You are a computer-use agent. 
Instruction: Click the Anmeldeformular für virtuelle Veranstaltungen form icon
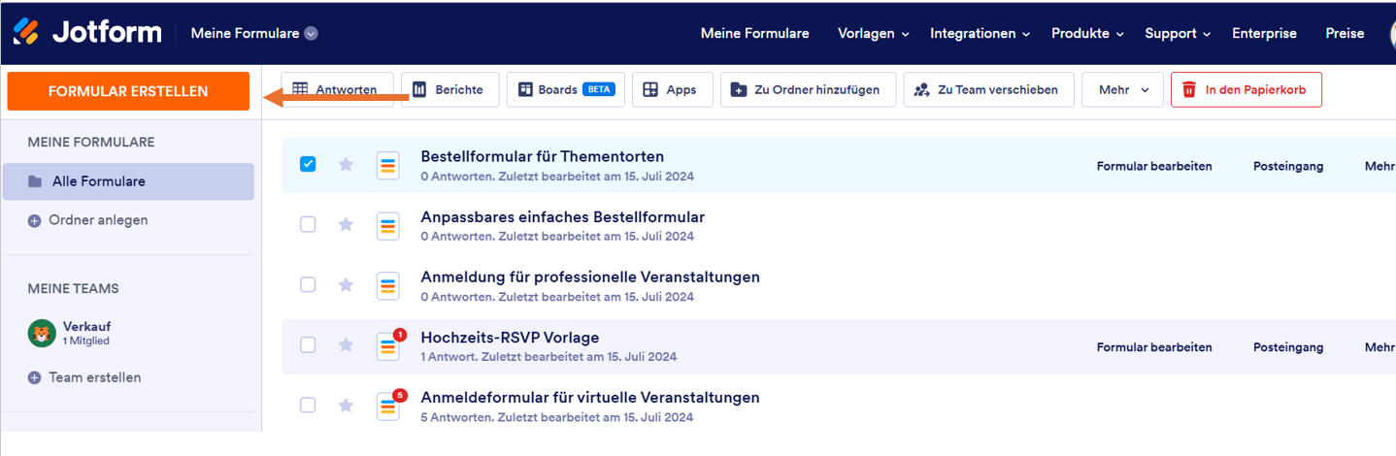(x=388, y=407)
